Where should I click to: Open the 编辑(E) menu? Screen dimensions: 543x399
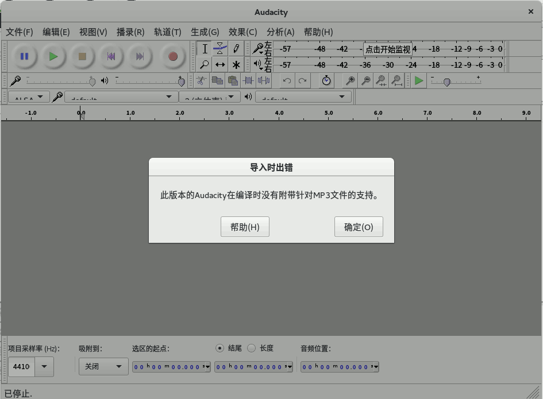[56, 32]
